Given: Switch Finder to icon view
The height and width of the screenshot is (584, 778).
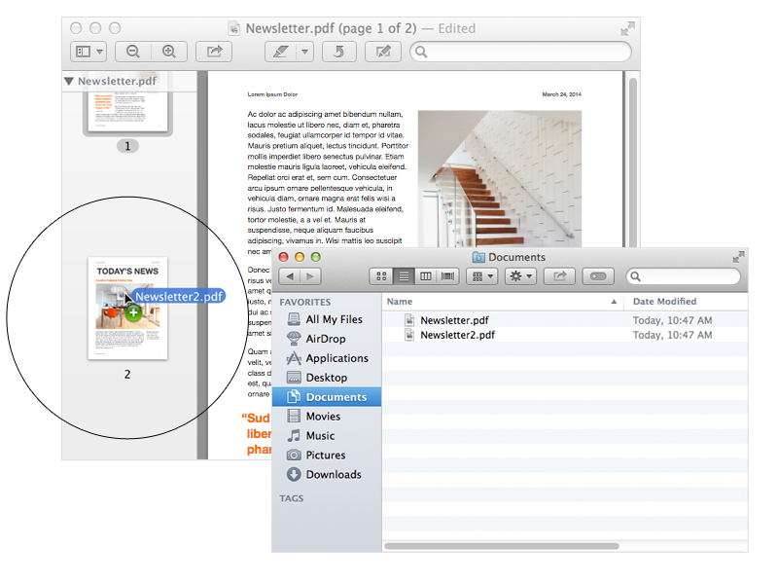Looking at the screenshot, I should [x=382, y=276].
